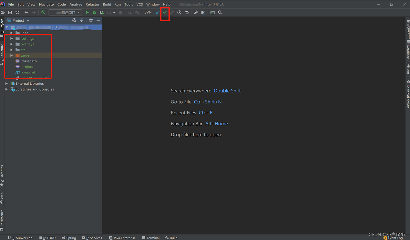Image resolution: width=410 pixels, height=240 pixels.
Task: Open the Help menu
Action: click(x=167, y=5)
